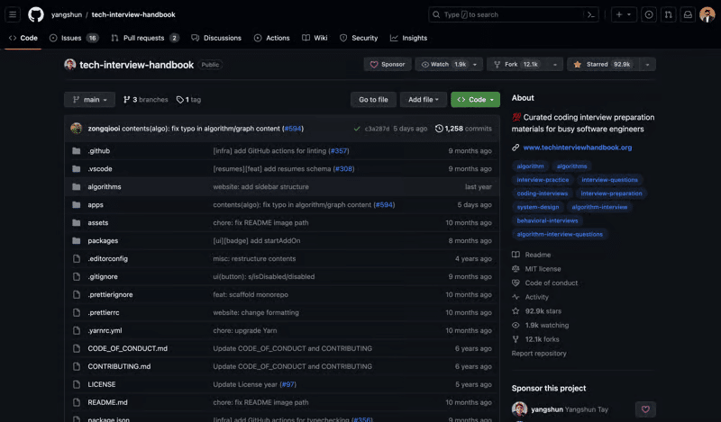Click the Sponsor heart button

point(388,65)
